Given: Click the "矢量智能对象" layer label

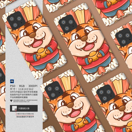Looking at the screenshot, I should [x=24, y=108].
